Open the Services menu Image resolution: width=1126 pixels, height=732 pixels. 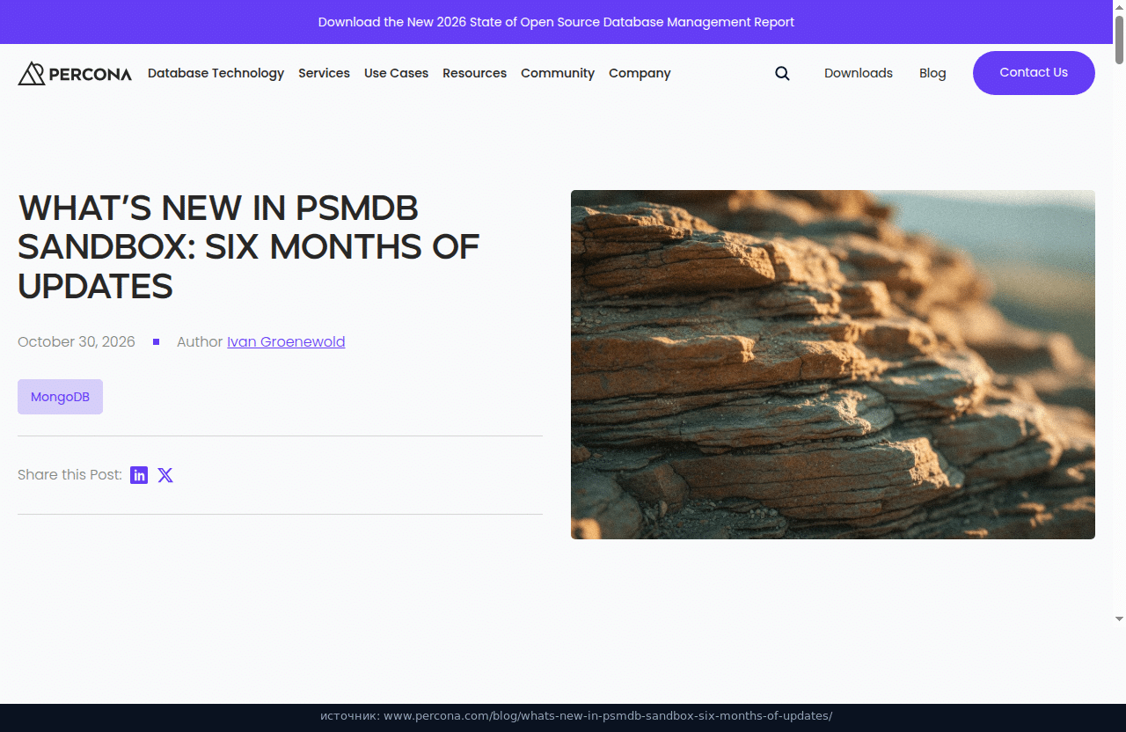(x=324, y=73)
